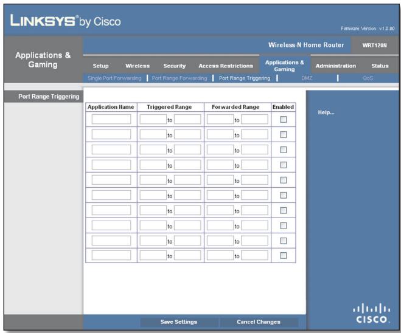Focus the sixth row's Triggered Range end field
The width and height of the screenshot is (401, 333).
187,195
